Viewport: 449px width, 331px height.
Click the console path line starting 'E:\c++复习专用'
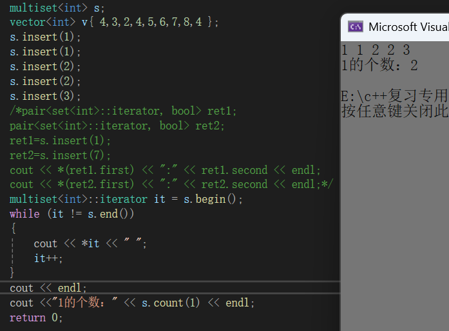click(395, 96)
